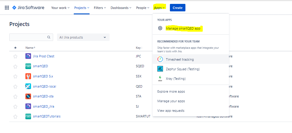Click the S5X key cell
The width and height of the screenshot is (292, 133).
(139, 76)
